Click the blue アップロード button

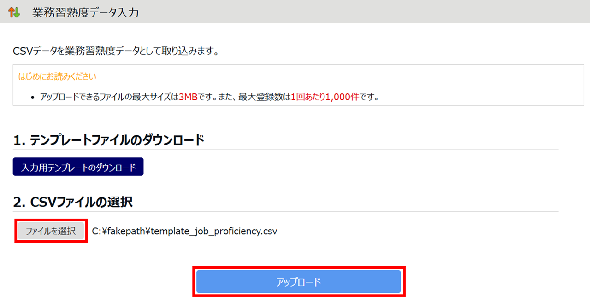pyautogui.click(x=298, y=282)
